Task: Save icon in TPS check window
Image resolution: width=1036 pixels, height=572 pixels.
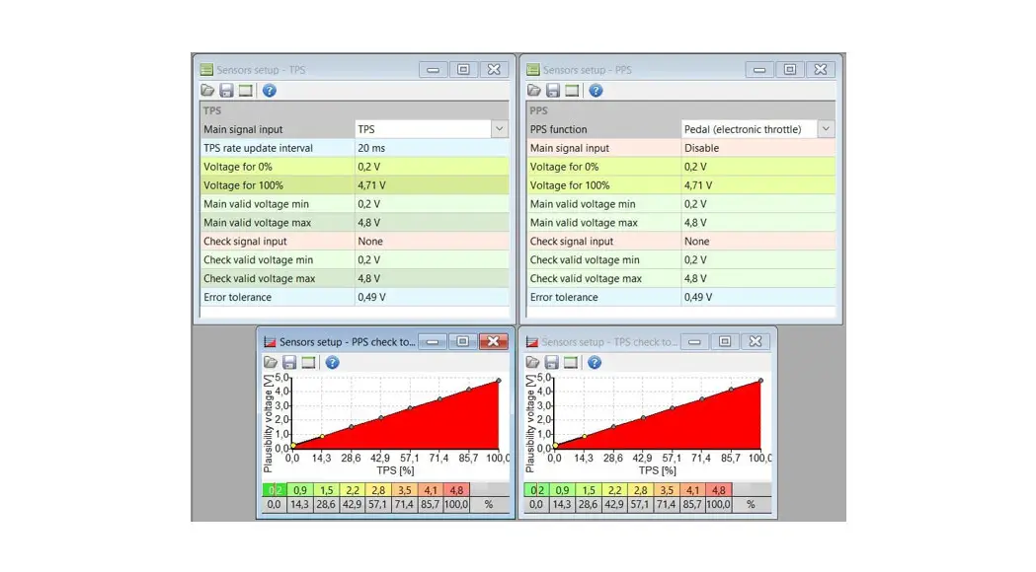Action: pos(552,362)
